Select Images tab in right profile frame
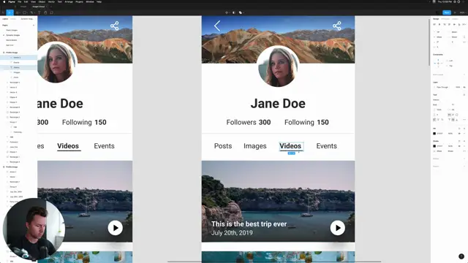468x263 pixels. (x=255, y=146)
